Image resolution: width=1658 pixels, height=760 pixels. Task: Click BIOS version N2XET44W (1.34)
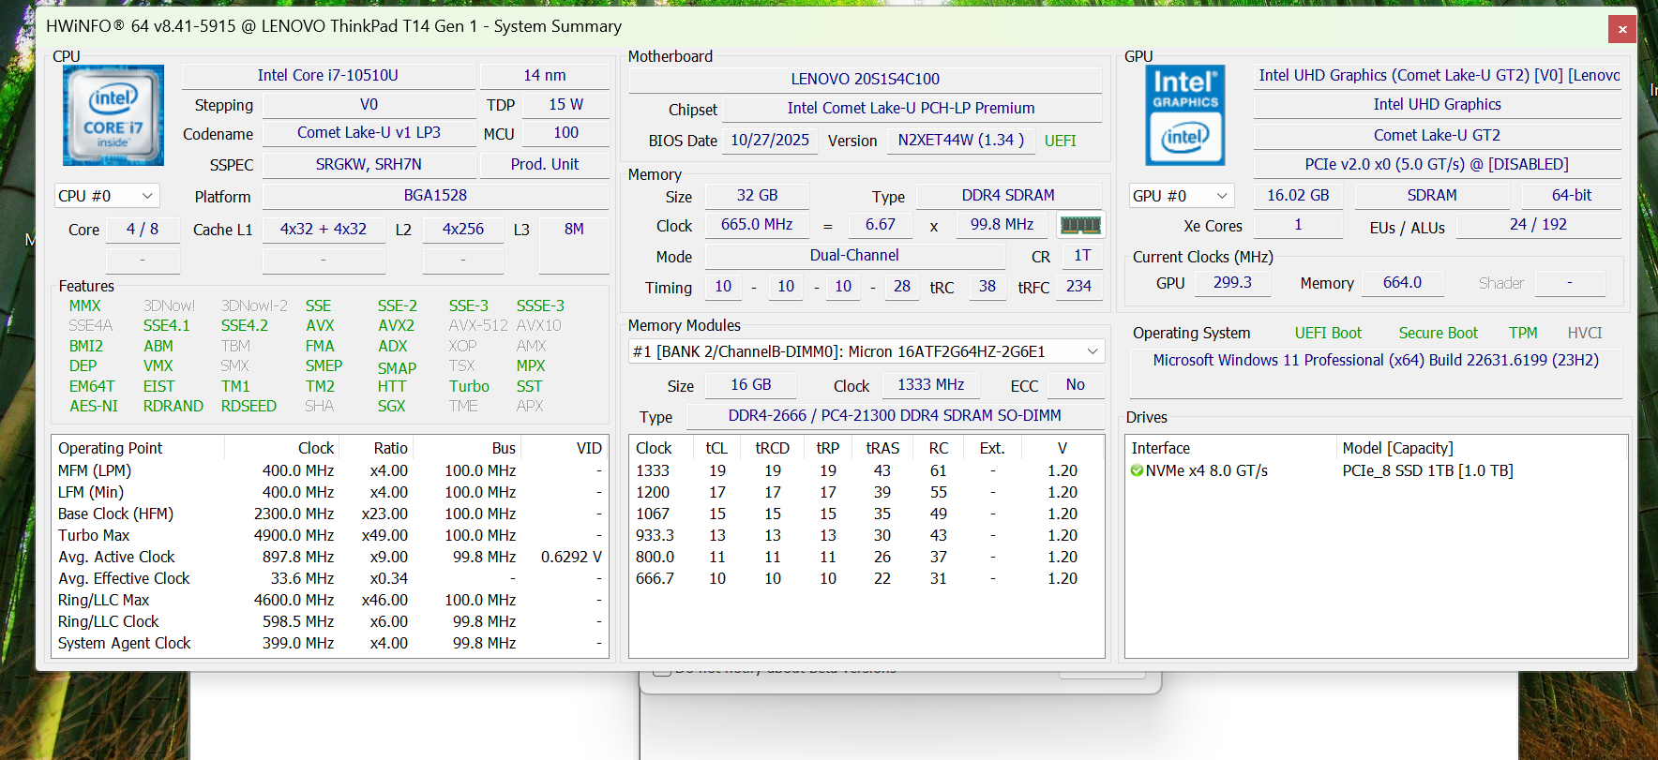click(x=960, y=140)
